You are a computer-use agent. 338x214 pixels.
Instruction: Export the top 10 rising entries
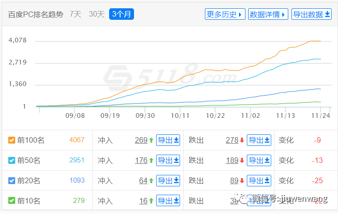point(168,201)
